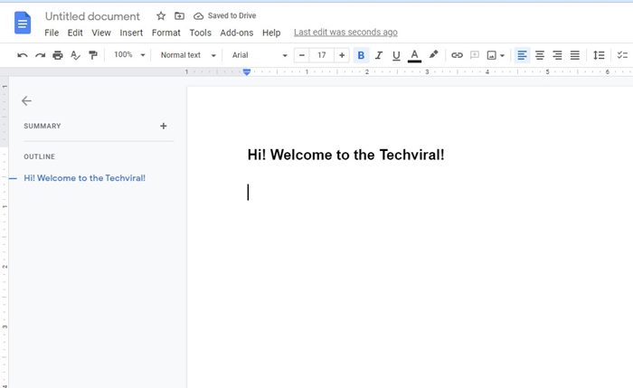This screenshot has height=388, width=633.
Task: Click the Google Docs home logo
Action: pyautogui.click(x=23, y=23)
